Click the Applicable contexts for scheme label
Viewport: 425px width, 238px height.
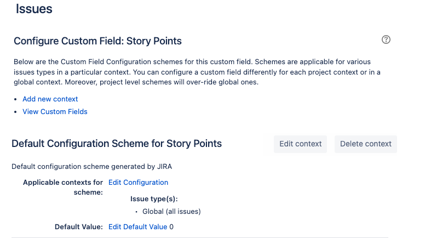63,187
